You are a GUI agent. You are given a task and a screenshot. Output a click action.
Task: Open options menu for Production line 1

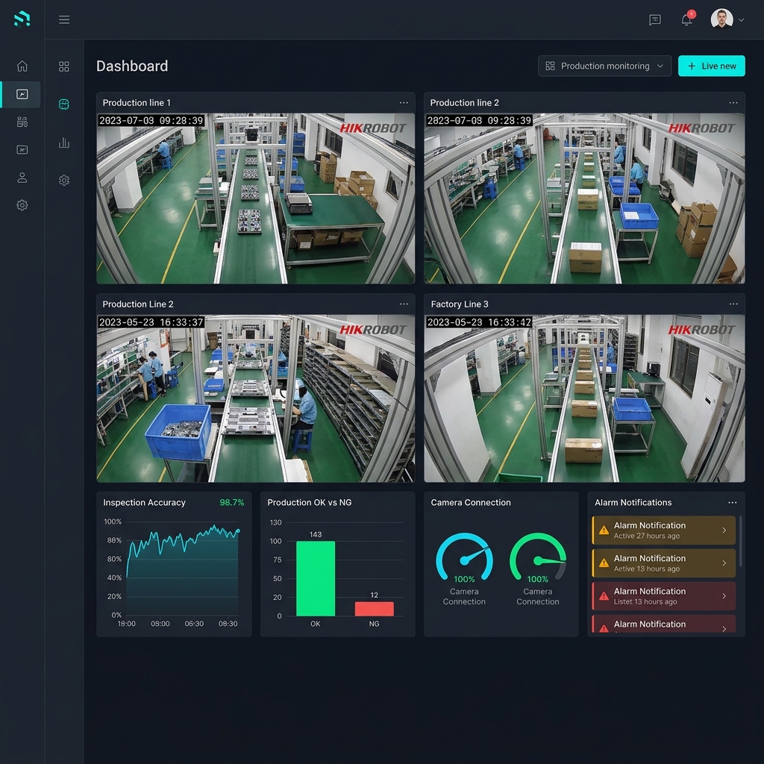click(404, 103)
